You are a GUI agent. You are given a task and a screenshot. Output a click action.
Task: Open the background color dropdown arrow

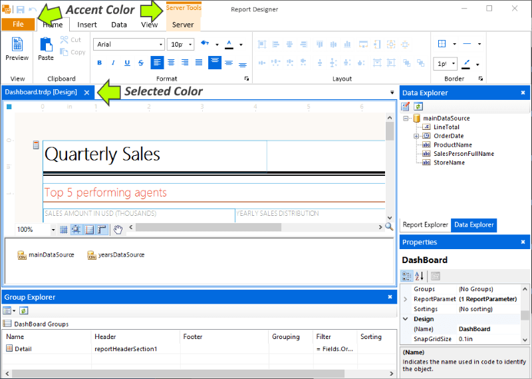point(217,45)
